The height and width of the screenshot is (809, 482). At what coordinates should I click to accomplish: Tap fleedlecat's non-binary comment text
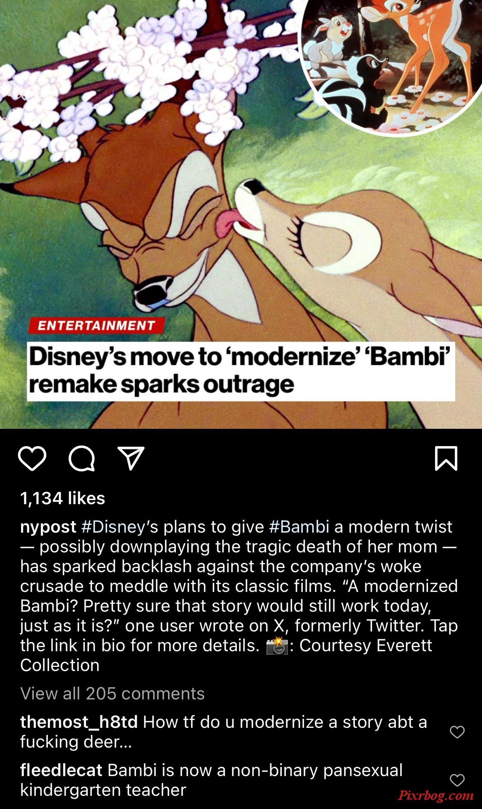[x=211, y=780]
